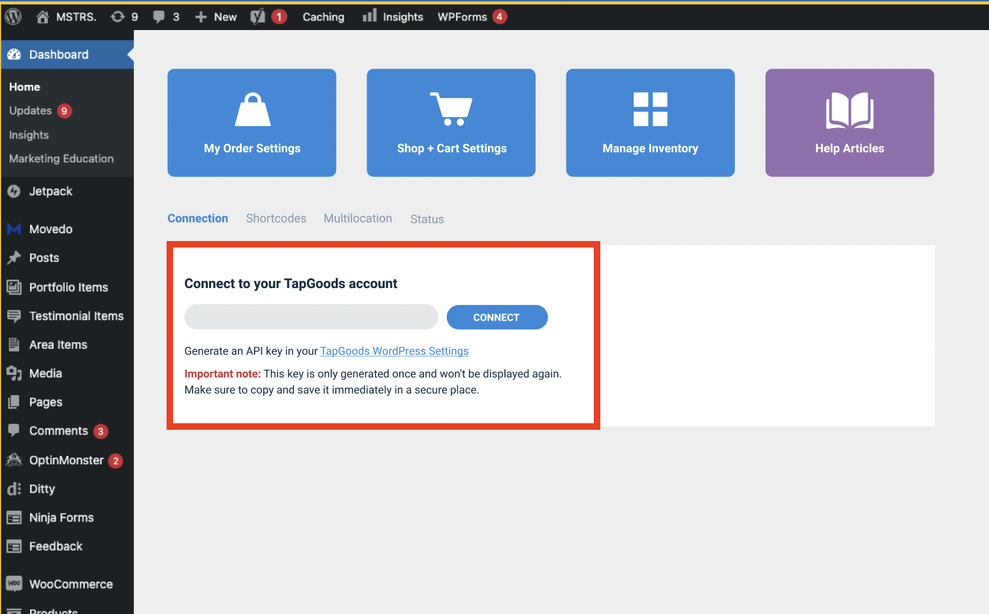Click the Yoast notification badge showing 1
This screenshot has width=989, height=614.
point(280,17)
